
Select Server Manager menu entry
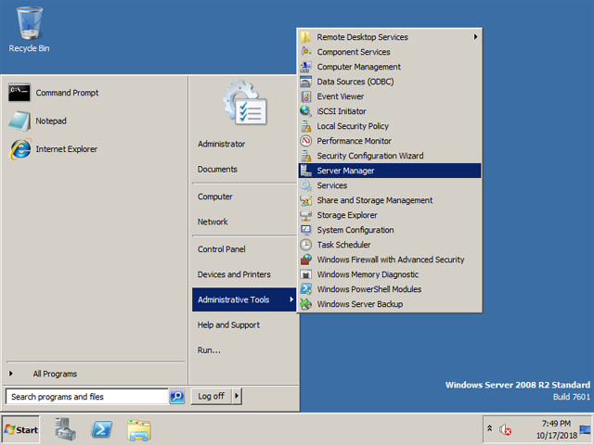click(390, 171)
